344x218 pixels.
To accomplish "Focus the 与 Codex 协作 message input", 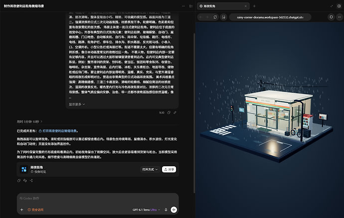I will tap(98, 198).
